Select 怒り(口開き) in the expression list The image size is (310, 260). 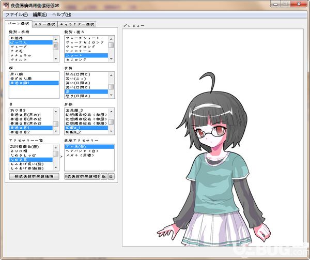click(86, 96)
